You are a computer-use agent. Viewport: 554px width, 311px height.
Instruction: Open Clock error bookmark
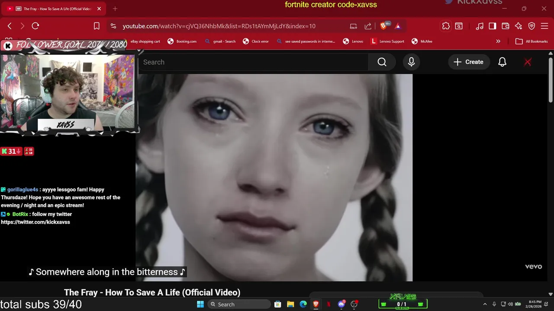[256, 41]
